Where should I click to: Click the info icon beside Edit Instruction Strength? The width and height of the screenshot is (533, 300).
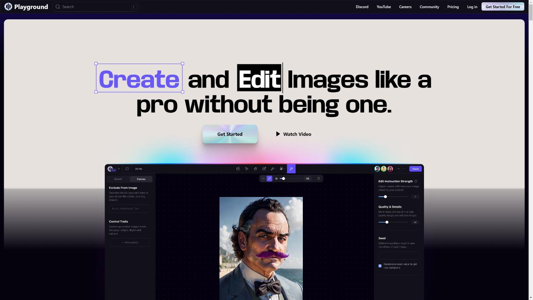click(x=416, y=181)
